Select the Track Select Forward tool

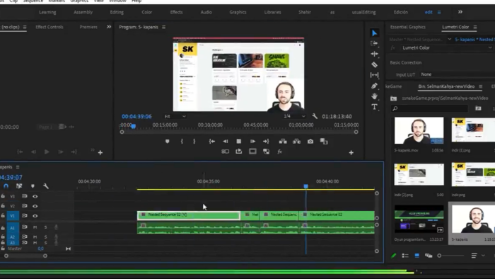(x=374, y=43)
